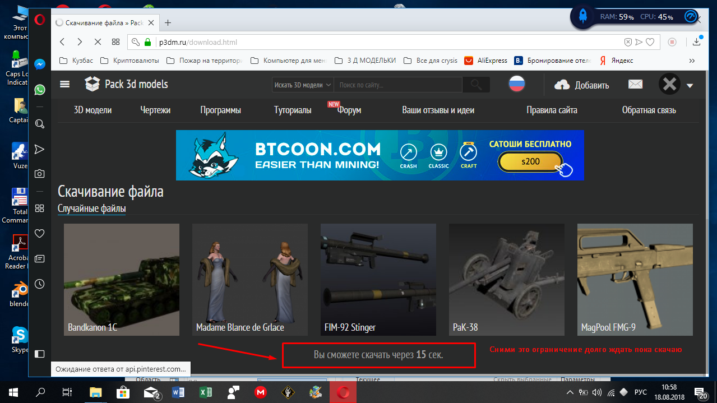The width and height of the screenshot is (717, 403).
Task: Open Ваши отзывы и идеи
Action: click(x=438, y=110)
